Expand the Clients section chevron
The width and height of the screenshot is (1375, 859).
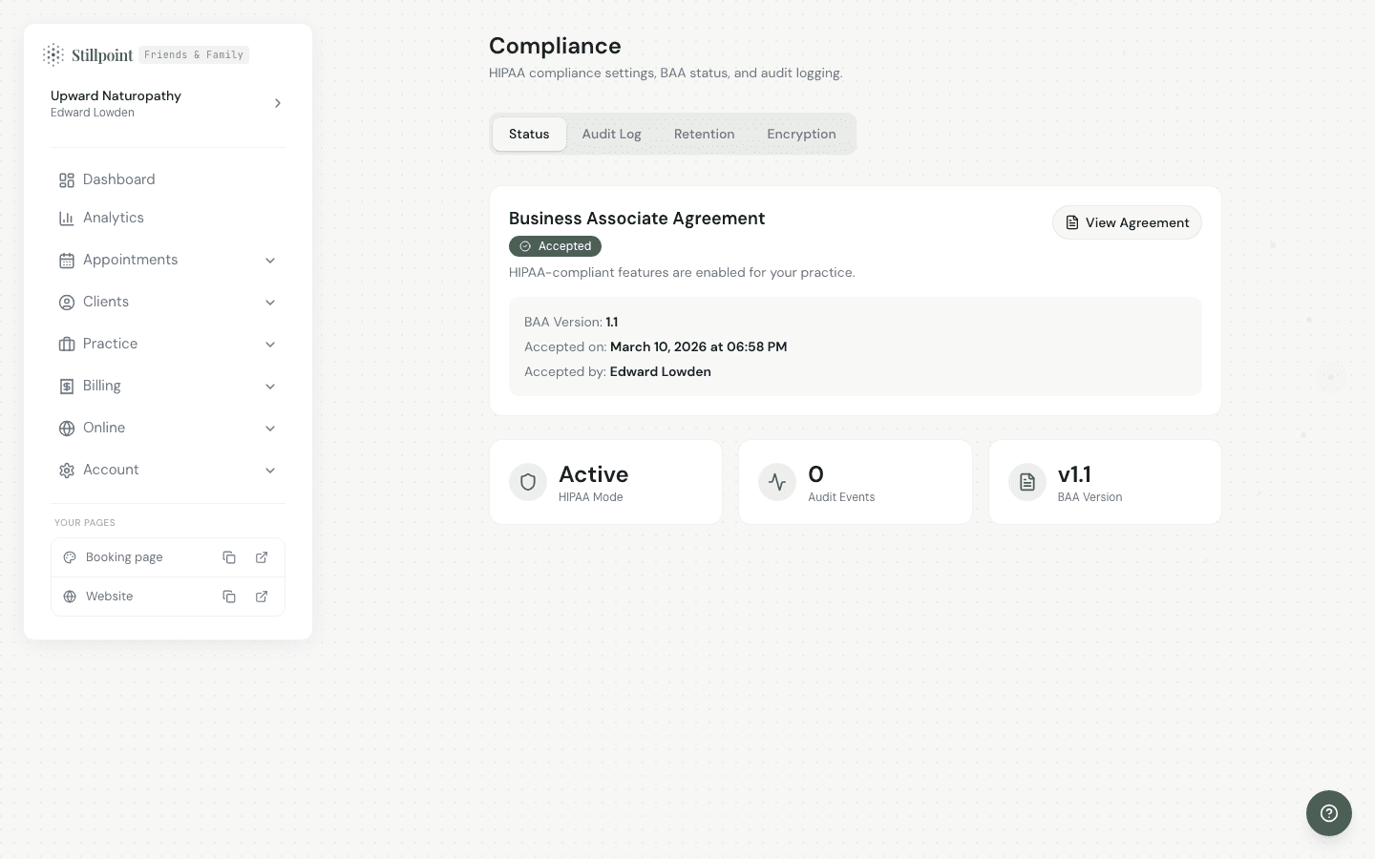click(x=270, y=303)
